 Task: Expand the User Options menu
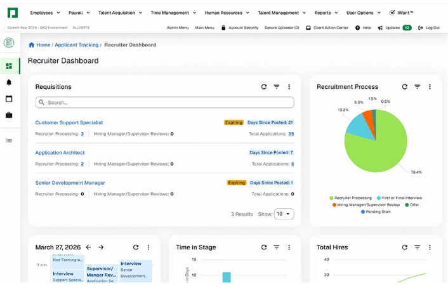(x=364, y=13)
